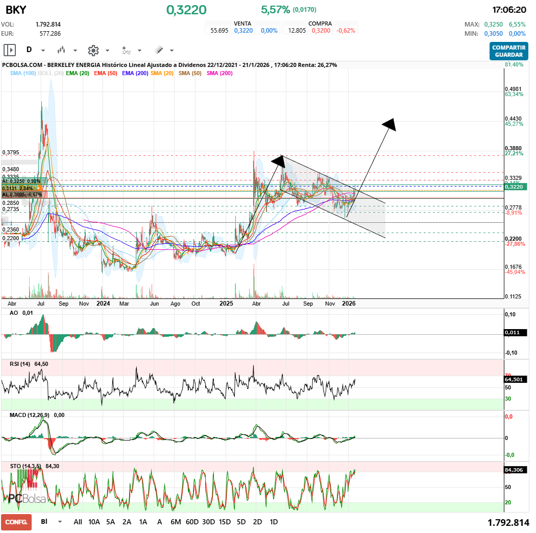Toggle the BOLL (20) indicator legend
This screenshot has width=536, height=533.
51,74
